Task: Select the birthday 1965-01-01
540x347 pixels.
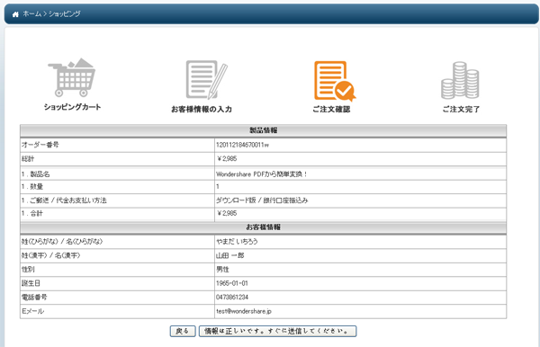Action: [232, 283]
